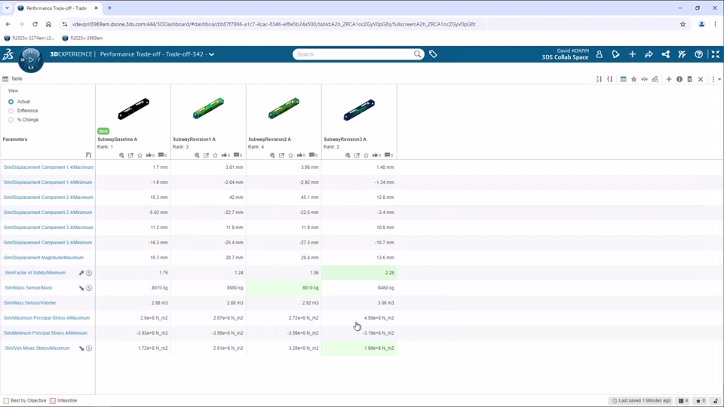
Task: Click the SubwayRevision3 A thumbnail
Action: click(x=359, y=110)
